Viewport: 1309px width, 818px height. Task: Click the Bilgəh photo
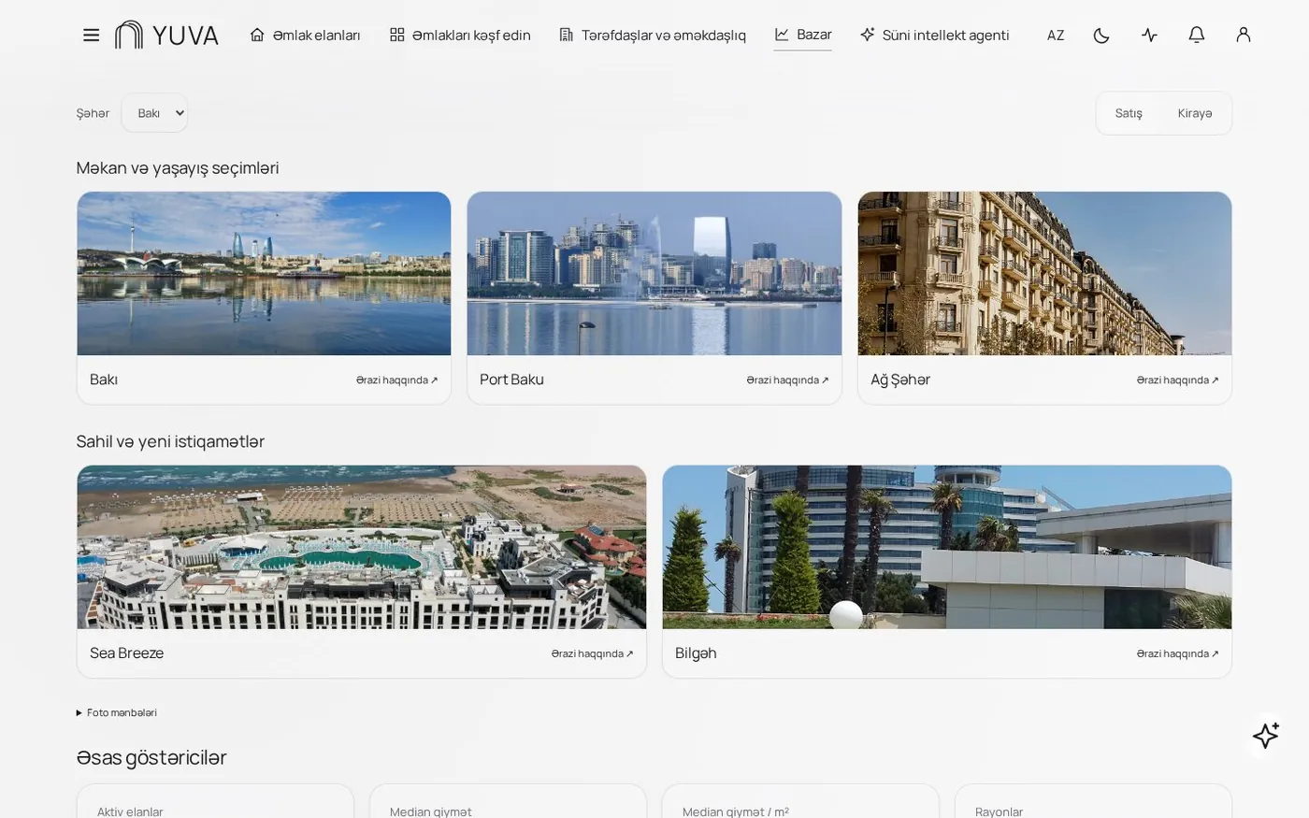point(947,547)
